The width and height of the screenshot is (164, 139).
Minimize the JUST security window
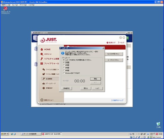[x=121, y=37]
